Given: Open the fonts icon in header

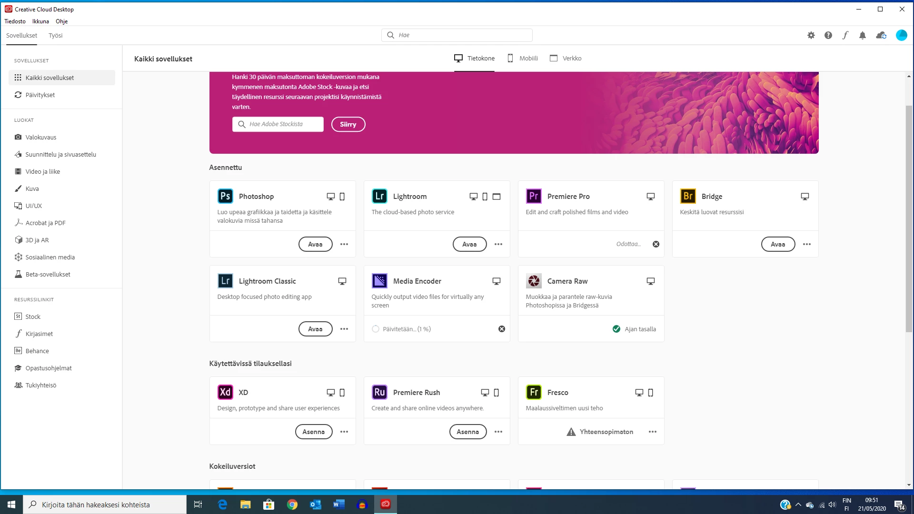Looking at the screenshot, I should tap(845, 35).
